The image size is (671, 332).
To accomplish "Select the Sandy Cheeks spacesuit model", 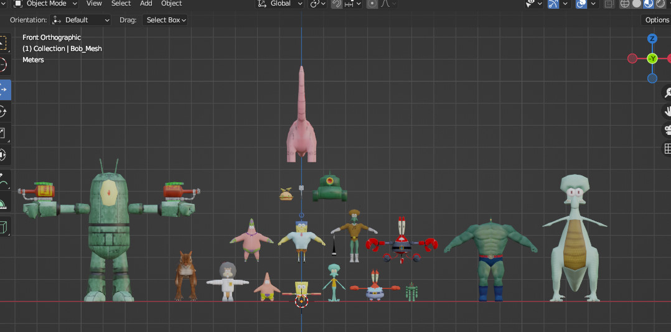I will (x=228, y=282).
